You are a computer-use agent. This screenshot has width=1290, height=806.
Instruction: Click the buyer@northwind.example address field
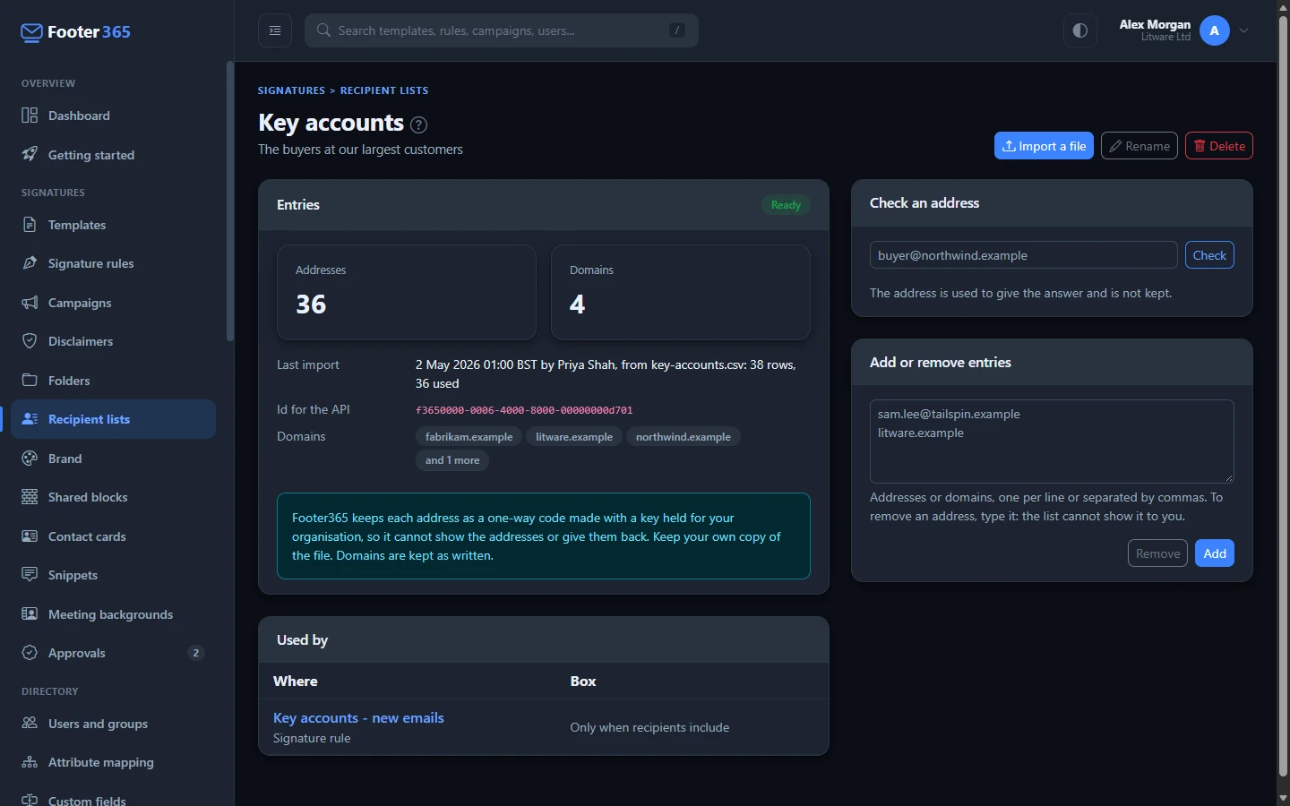point(1023,255)
